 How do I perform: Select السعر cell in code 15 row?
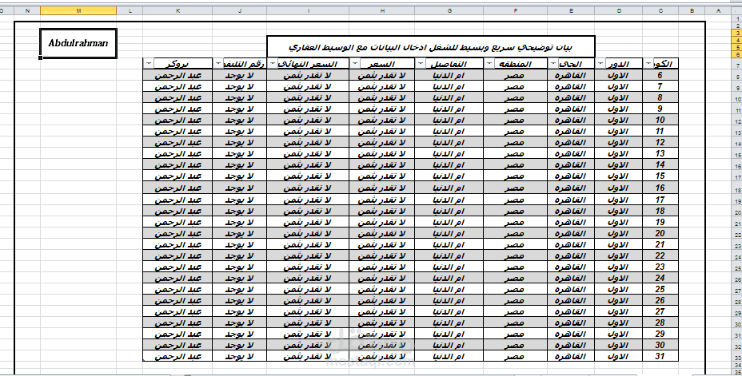click(382, 176)
